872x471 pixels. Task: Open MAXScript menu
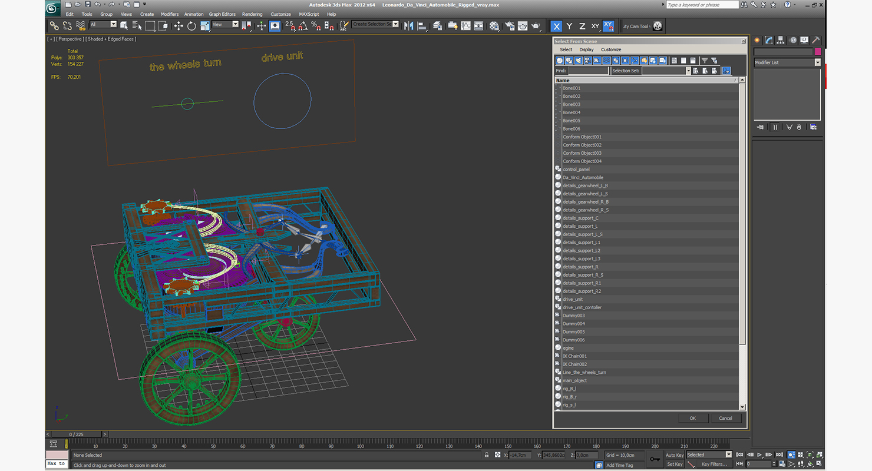309,14
